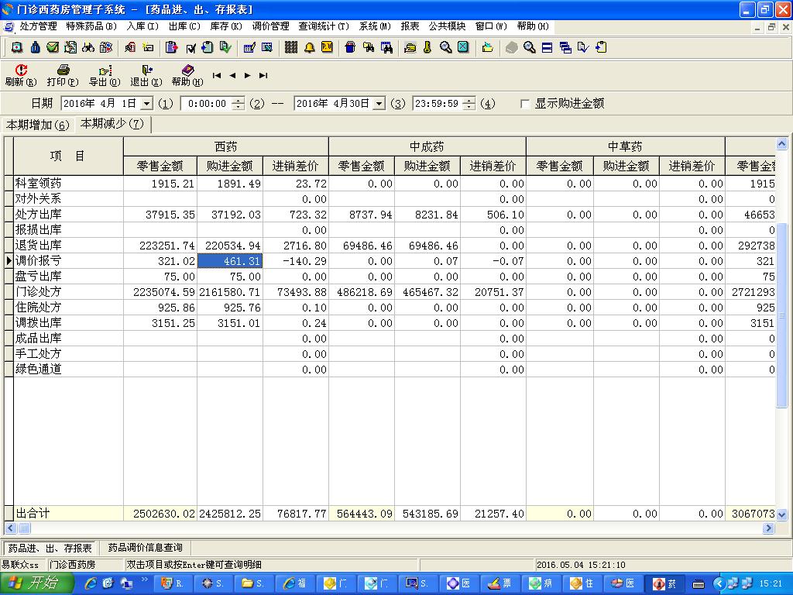Click the export icon 导出(O)
Screen dimensions: 793x595
[x=105, y=75]
